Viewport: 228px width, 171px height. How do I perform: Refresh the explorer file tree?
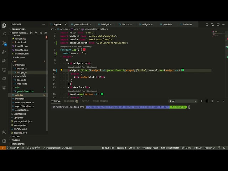[x=41, y=33]
